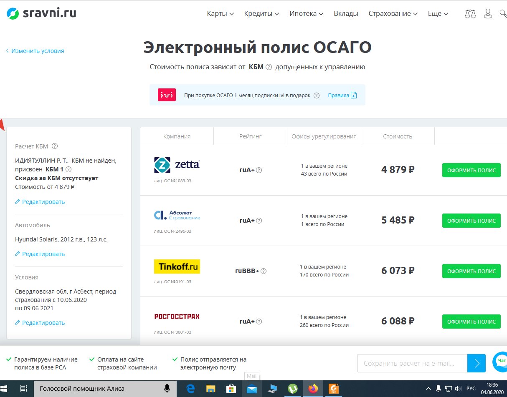Click the help icon beside Расчет КБМ
507x397 pixels.
tap(54, 146)
